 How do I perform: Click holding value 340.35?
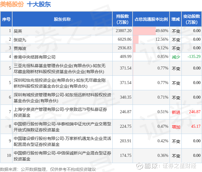(125, 97)
